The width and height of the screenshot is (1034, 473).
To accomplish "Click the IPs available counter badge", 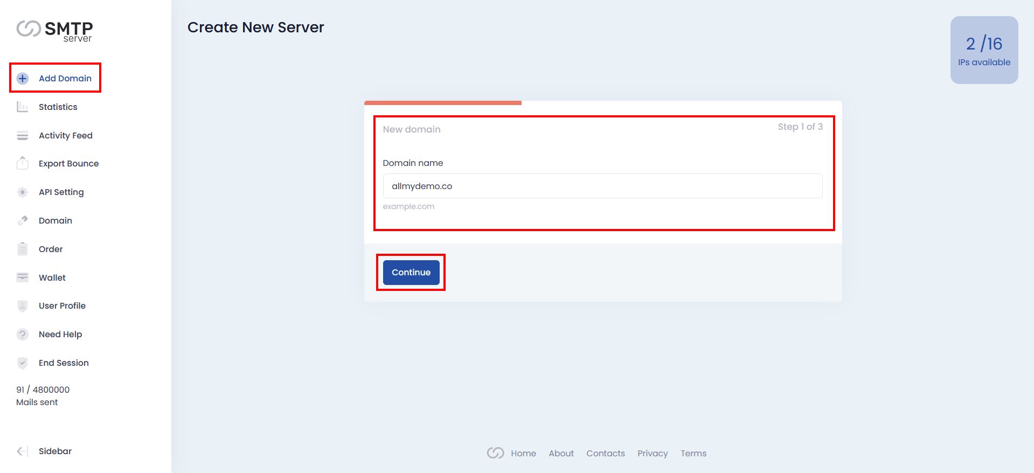I will tap(984, 50).
